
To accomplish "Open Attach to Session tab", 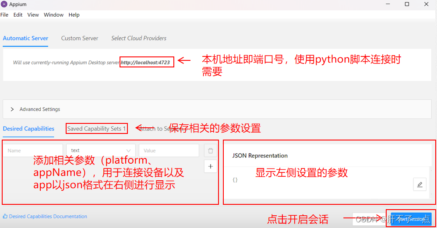I will click(x=162, y=129).
